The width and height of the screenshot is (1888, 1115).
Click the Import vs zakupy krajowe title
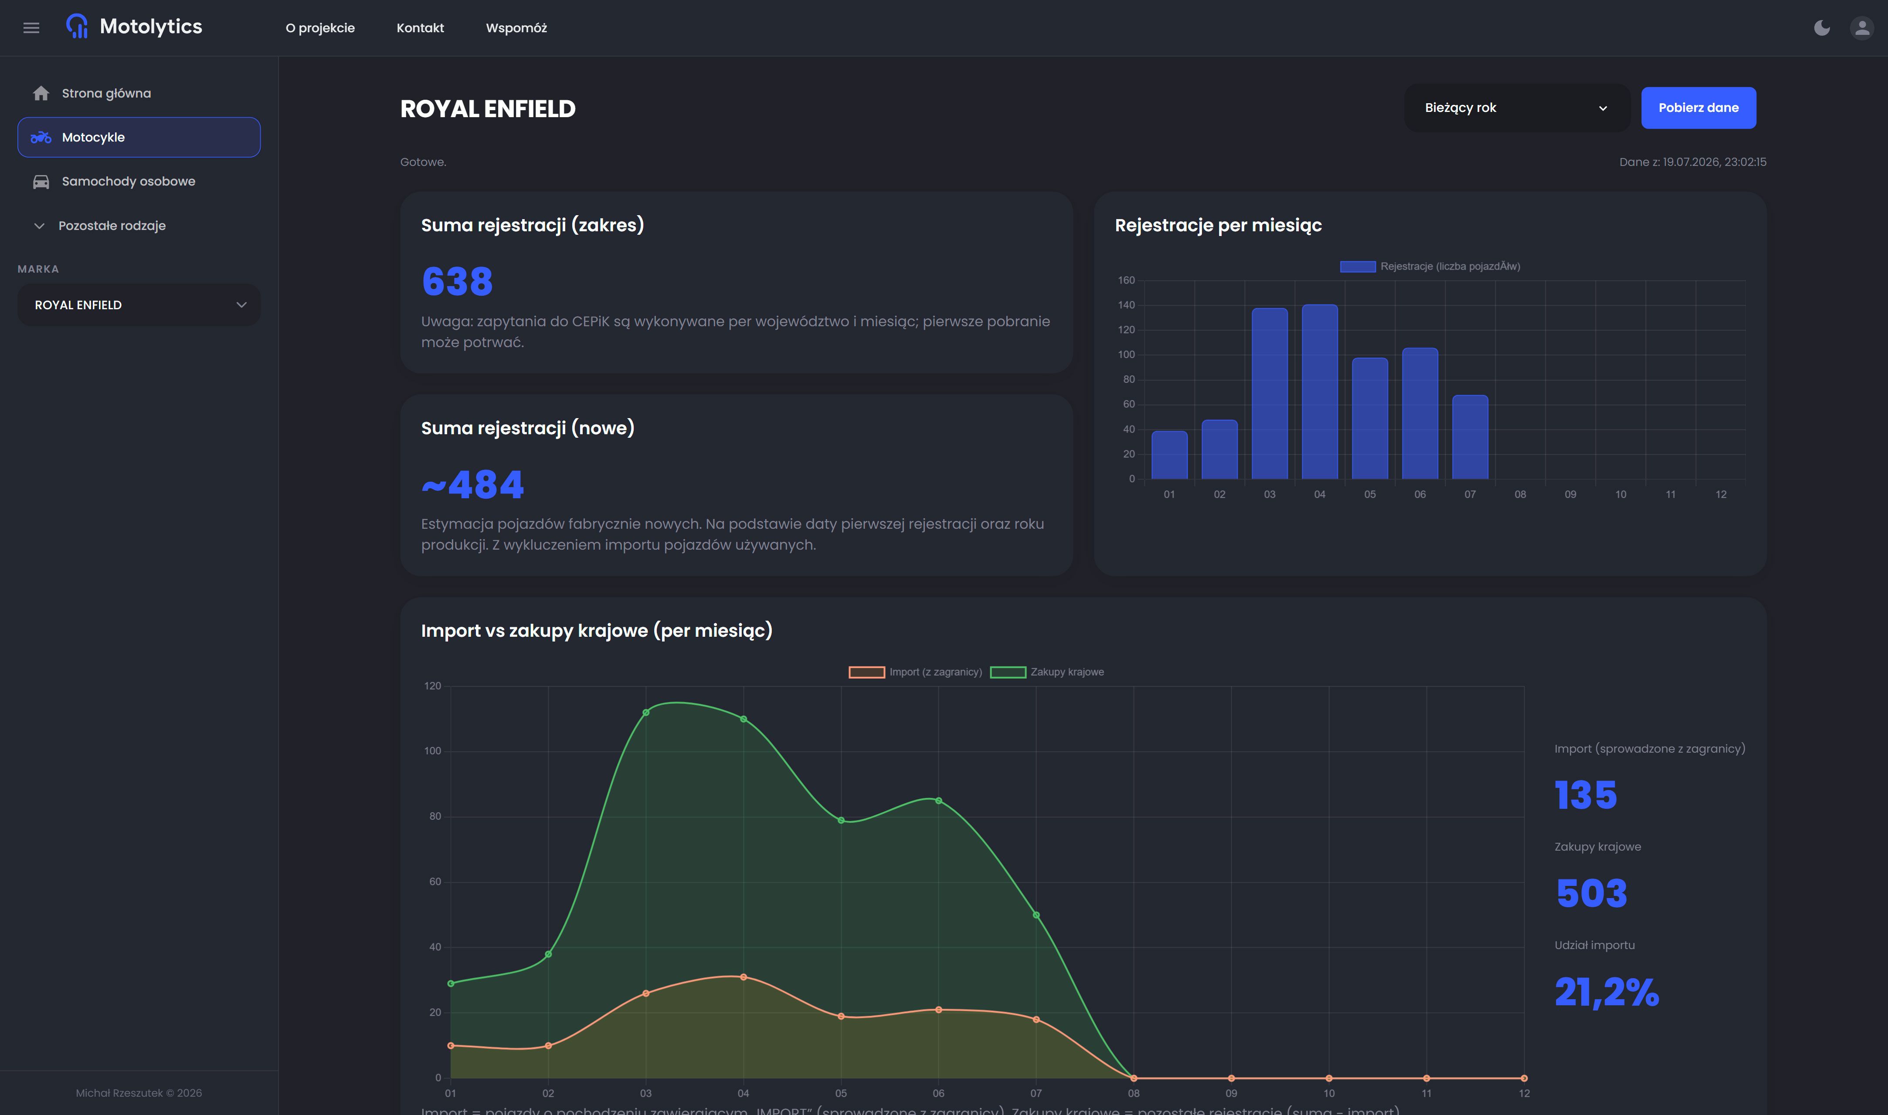597,631
